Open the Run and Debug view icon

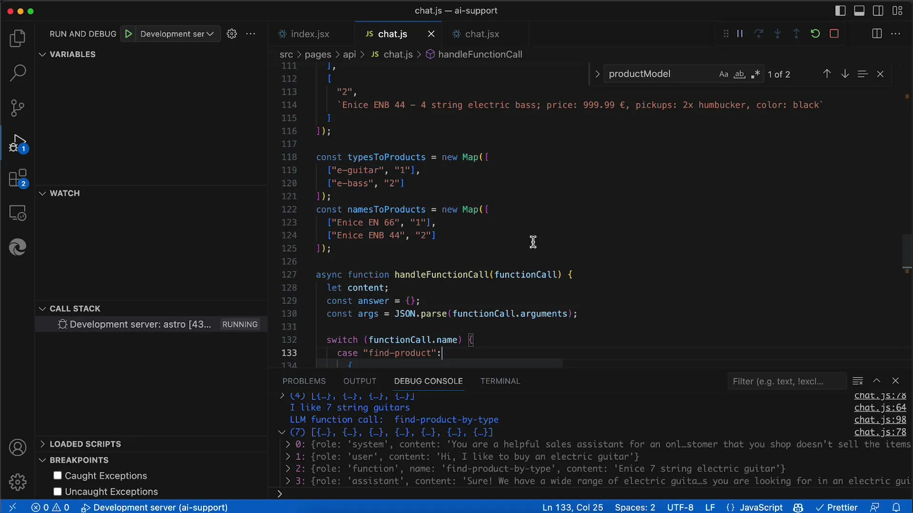(x=18, y=143)
